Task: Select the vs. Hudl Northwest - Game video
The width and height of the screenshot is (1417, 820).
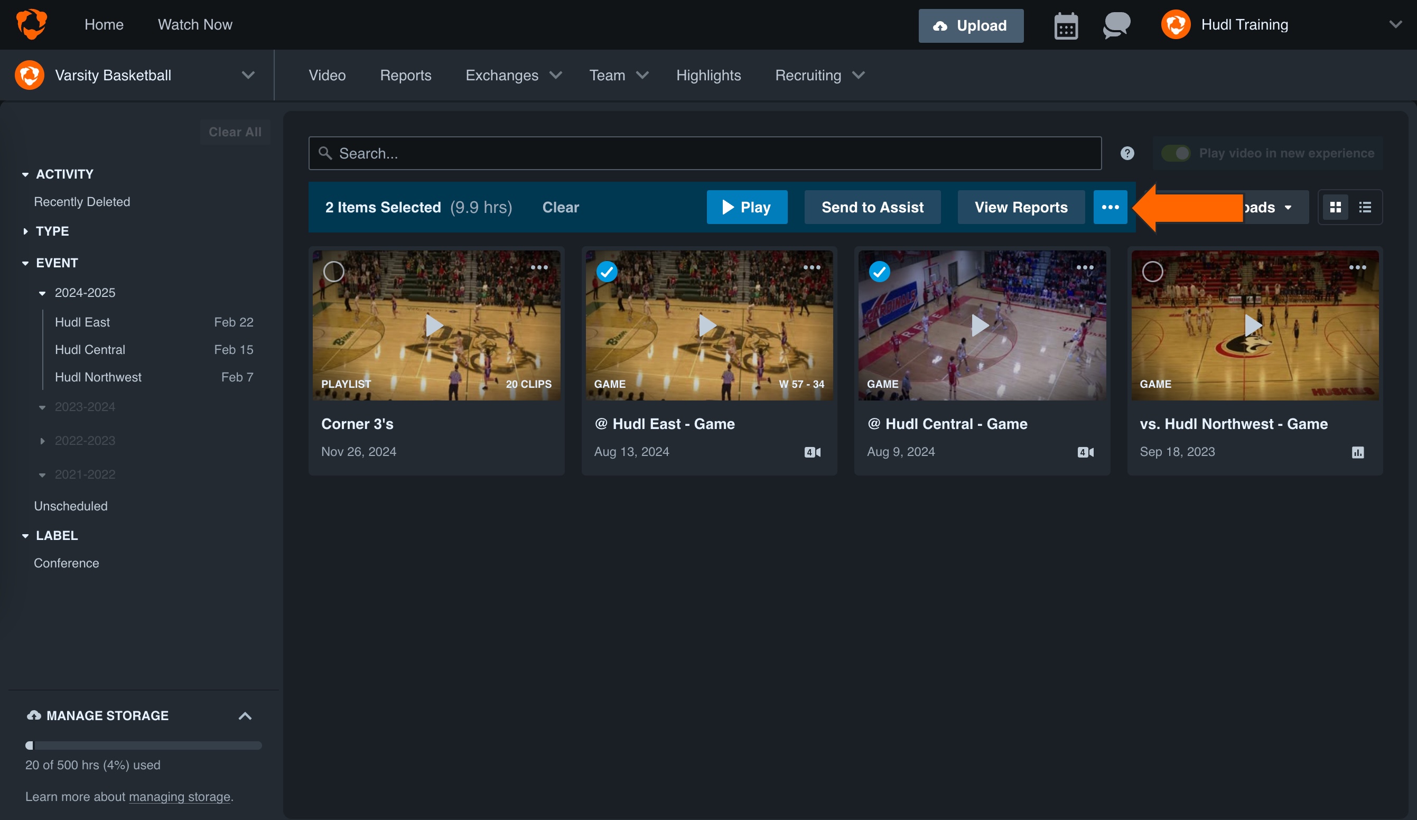Action: [x=1153, y=272]
